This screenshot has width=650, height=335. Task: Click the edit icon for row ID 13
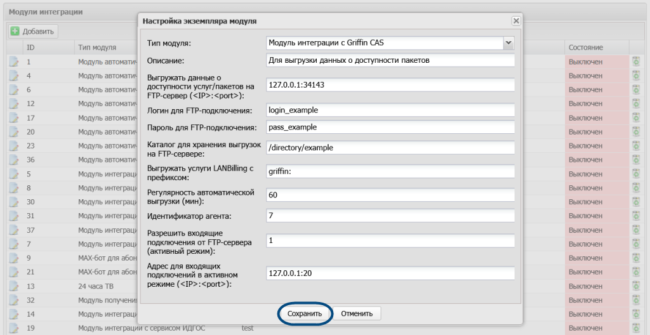click(14, 286)
